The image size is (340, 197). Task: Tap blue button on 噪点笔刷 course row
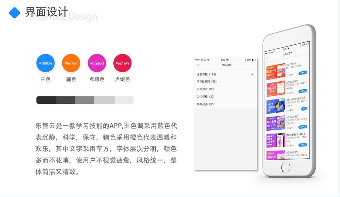(x=302, y=127)
